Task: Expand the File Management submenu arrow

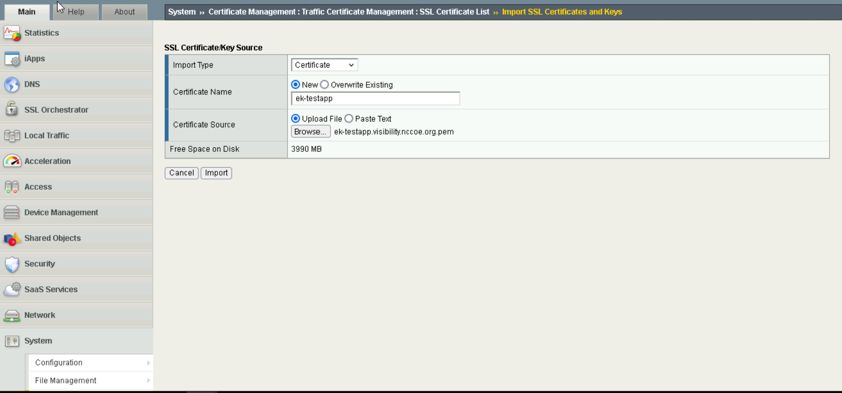Action: tap(148, 381)
